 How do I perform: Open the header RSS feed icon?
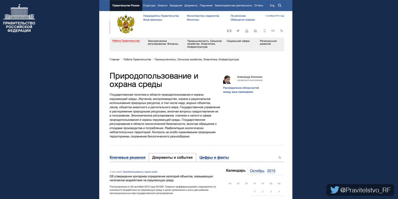(282, 31)
